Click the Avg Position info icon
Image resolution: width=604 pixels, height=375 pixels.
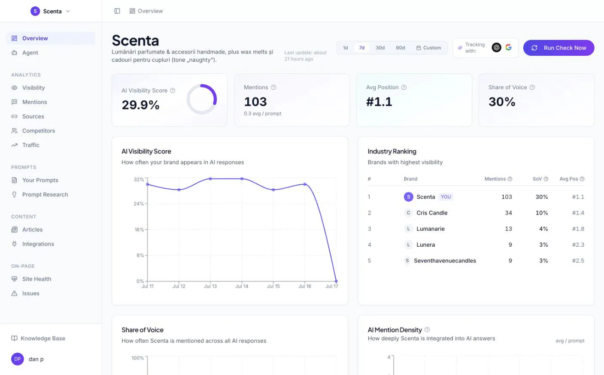coord(404,87)
